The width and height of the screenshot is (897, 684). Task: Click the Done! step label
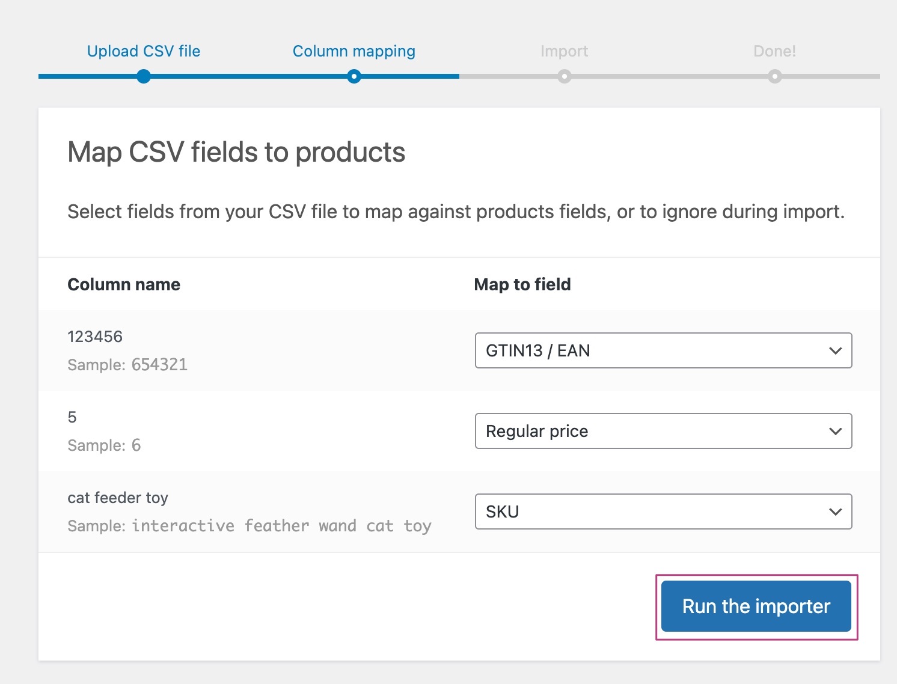point(774,51)
